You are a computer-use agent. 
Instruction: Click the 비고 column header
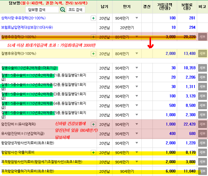tap(202, 6)
